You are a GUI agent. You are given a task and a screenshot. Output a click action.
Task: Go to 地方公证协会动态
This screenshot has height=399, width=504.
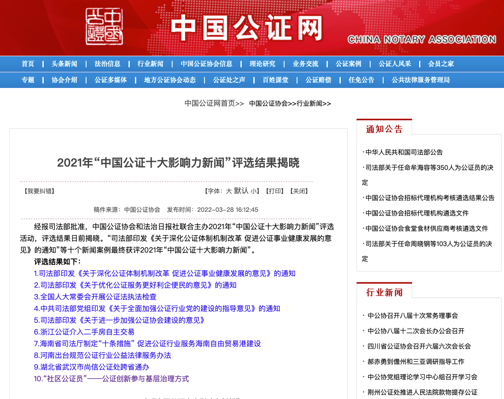pos(170,80)
